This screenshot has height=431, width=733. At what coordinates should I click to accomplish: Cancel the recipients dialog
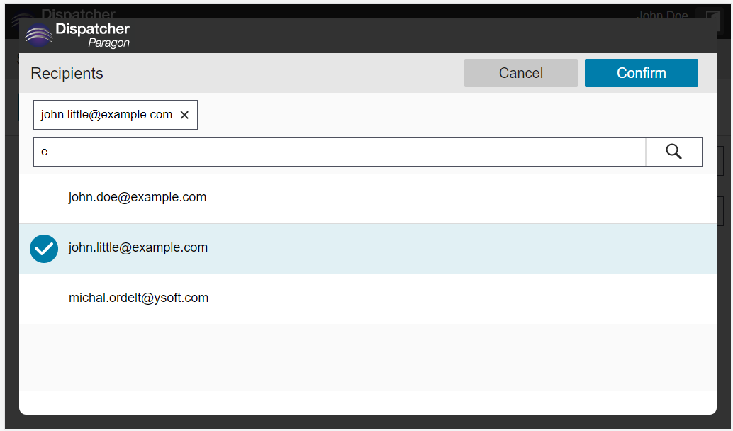pos(521,73)
